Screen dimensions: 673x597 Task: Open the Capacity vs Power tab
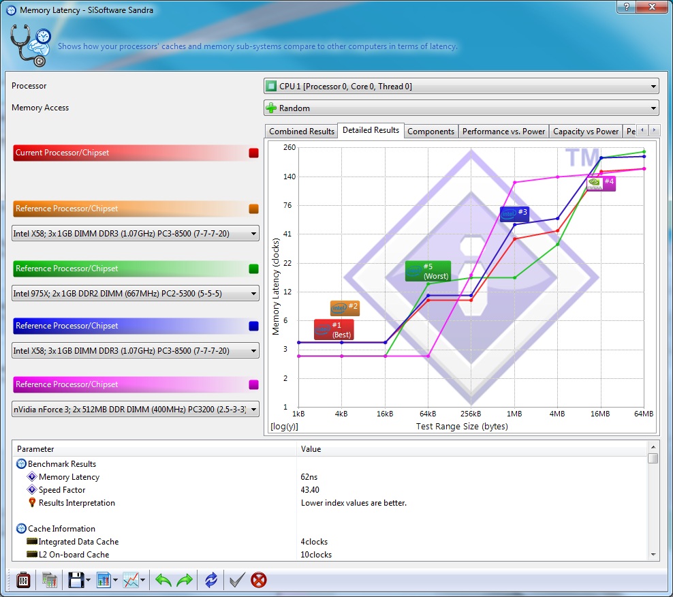pos(585,132)
